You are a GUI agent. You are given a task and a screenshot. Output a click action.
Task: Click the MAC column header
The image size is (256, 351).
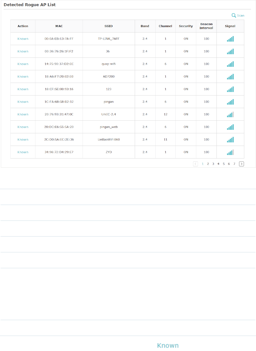point(59,26)
